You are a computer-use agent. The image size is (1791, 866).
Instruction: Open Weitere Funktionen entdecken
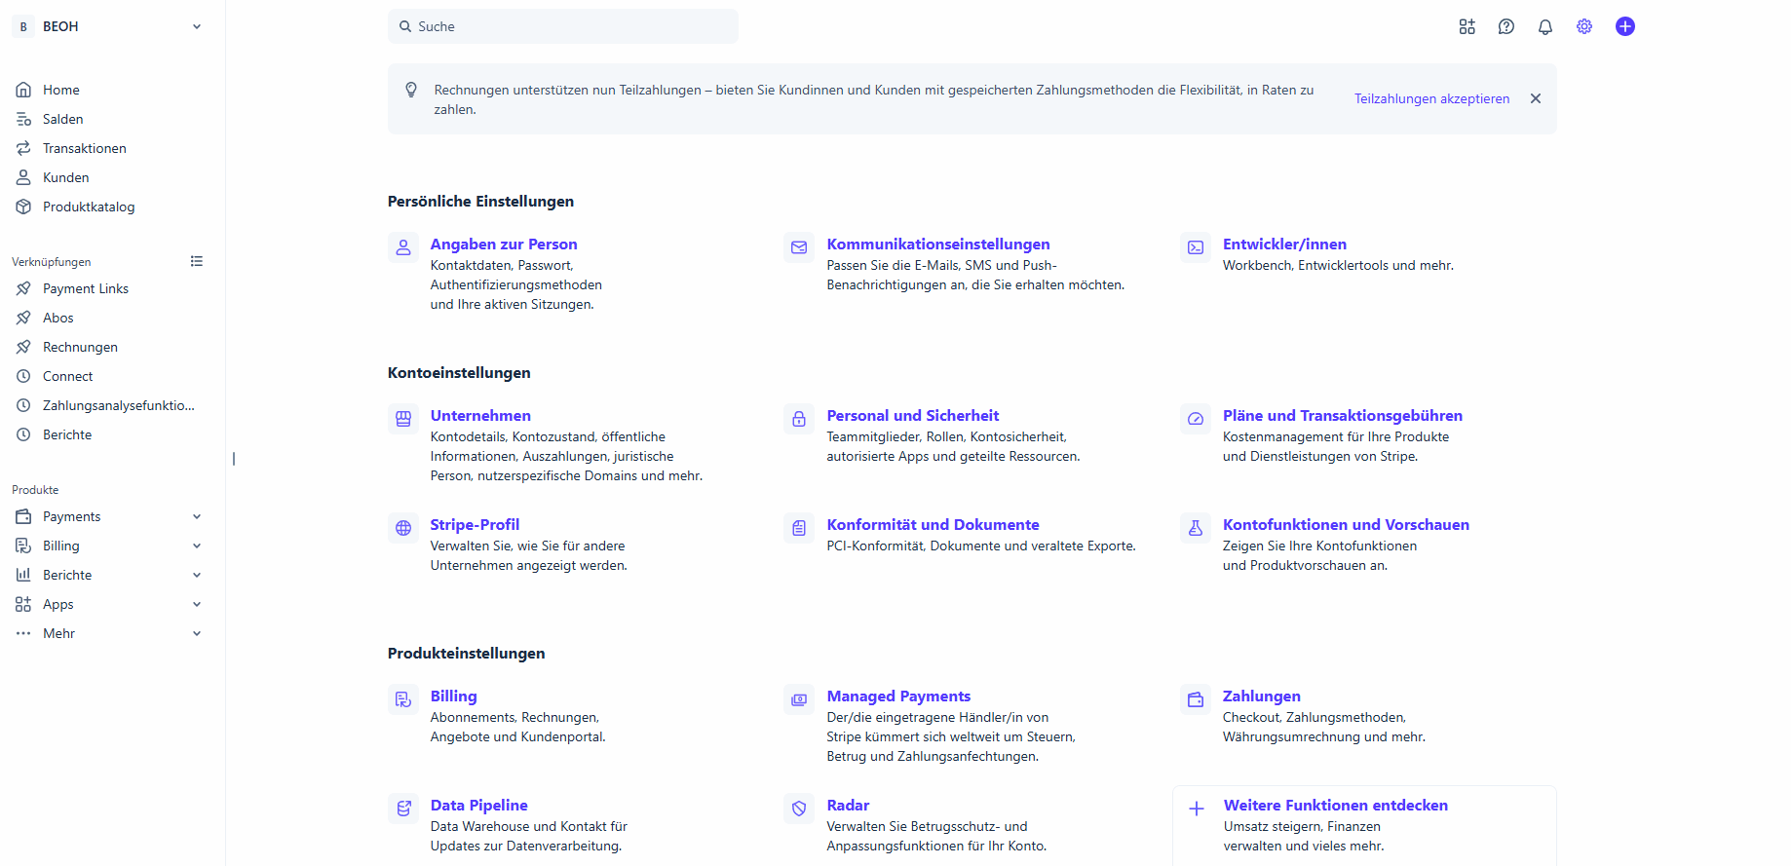pos(1336,805)
